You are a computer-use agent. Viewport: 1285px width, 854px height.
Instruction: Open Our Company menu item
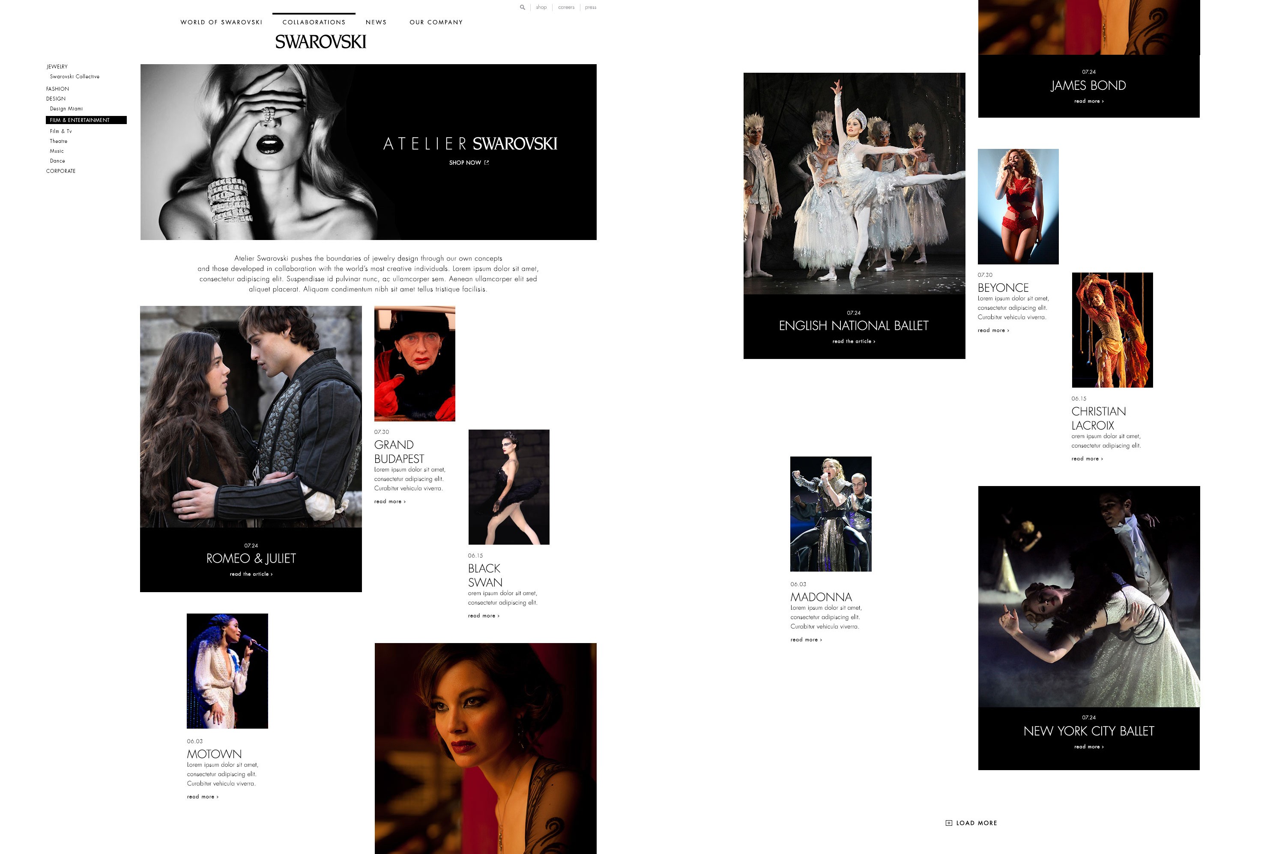tap(436, 22)
